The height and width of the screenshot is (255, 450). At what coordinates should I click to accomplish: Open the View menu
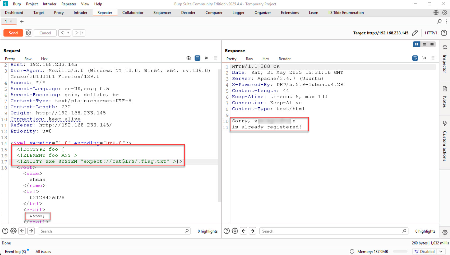[x=85, y=4]
